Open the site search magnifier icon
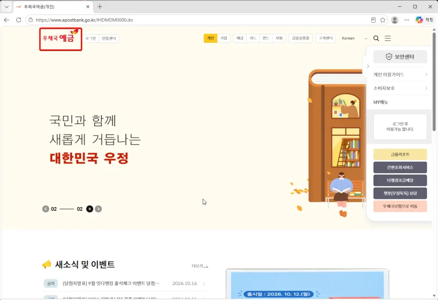Image resolution: width=438 pixels, height=300 pixels. (376, 38)
